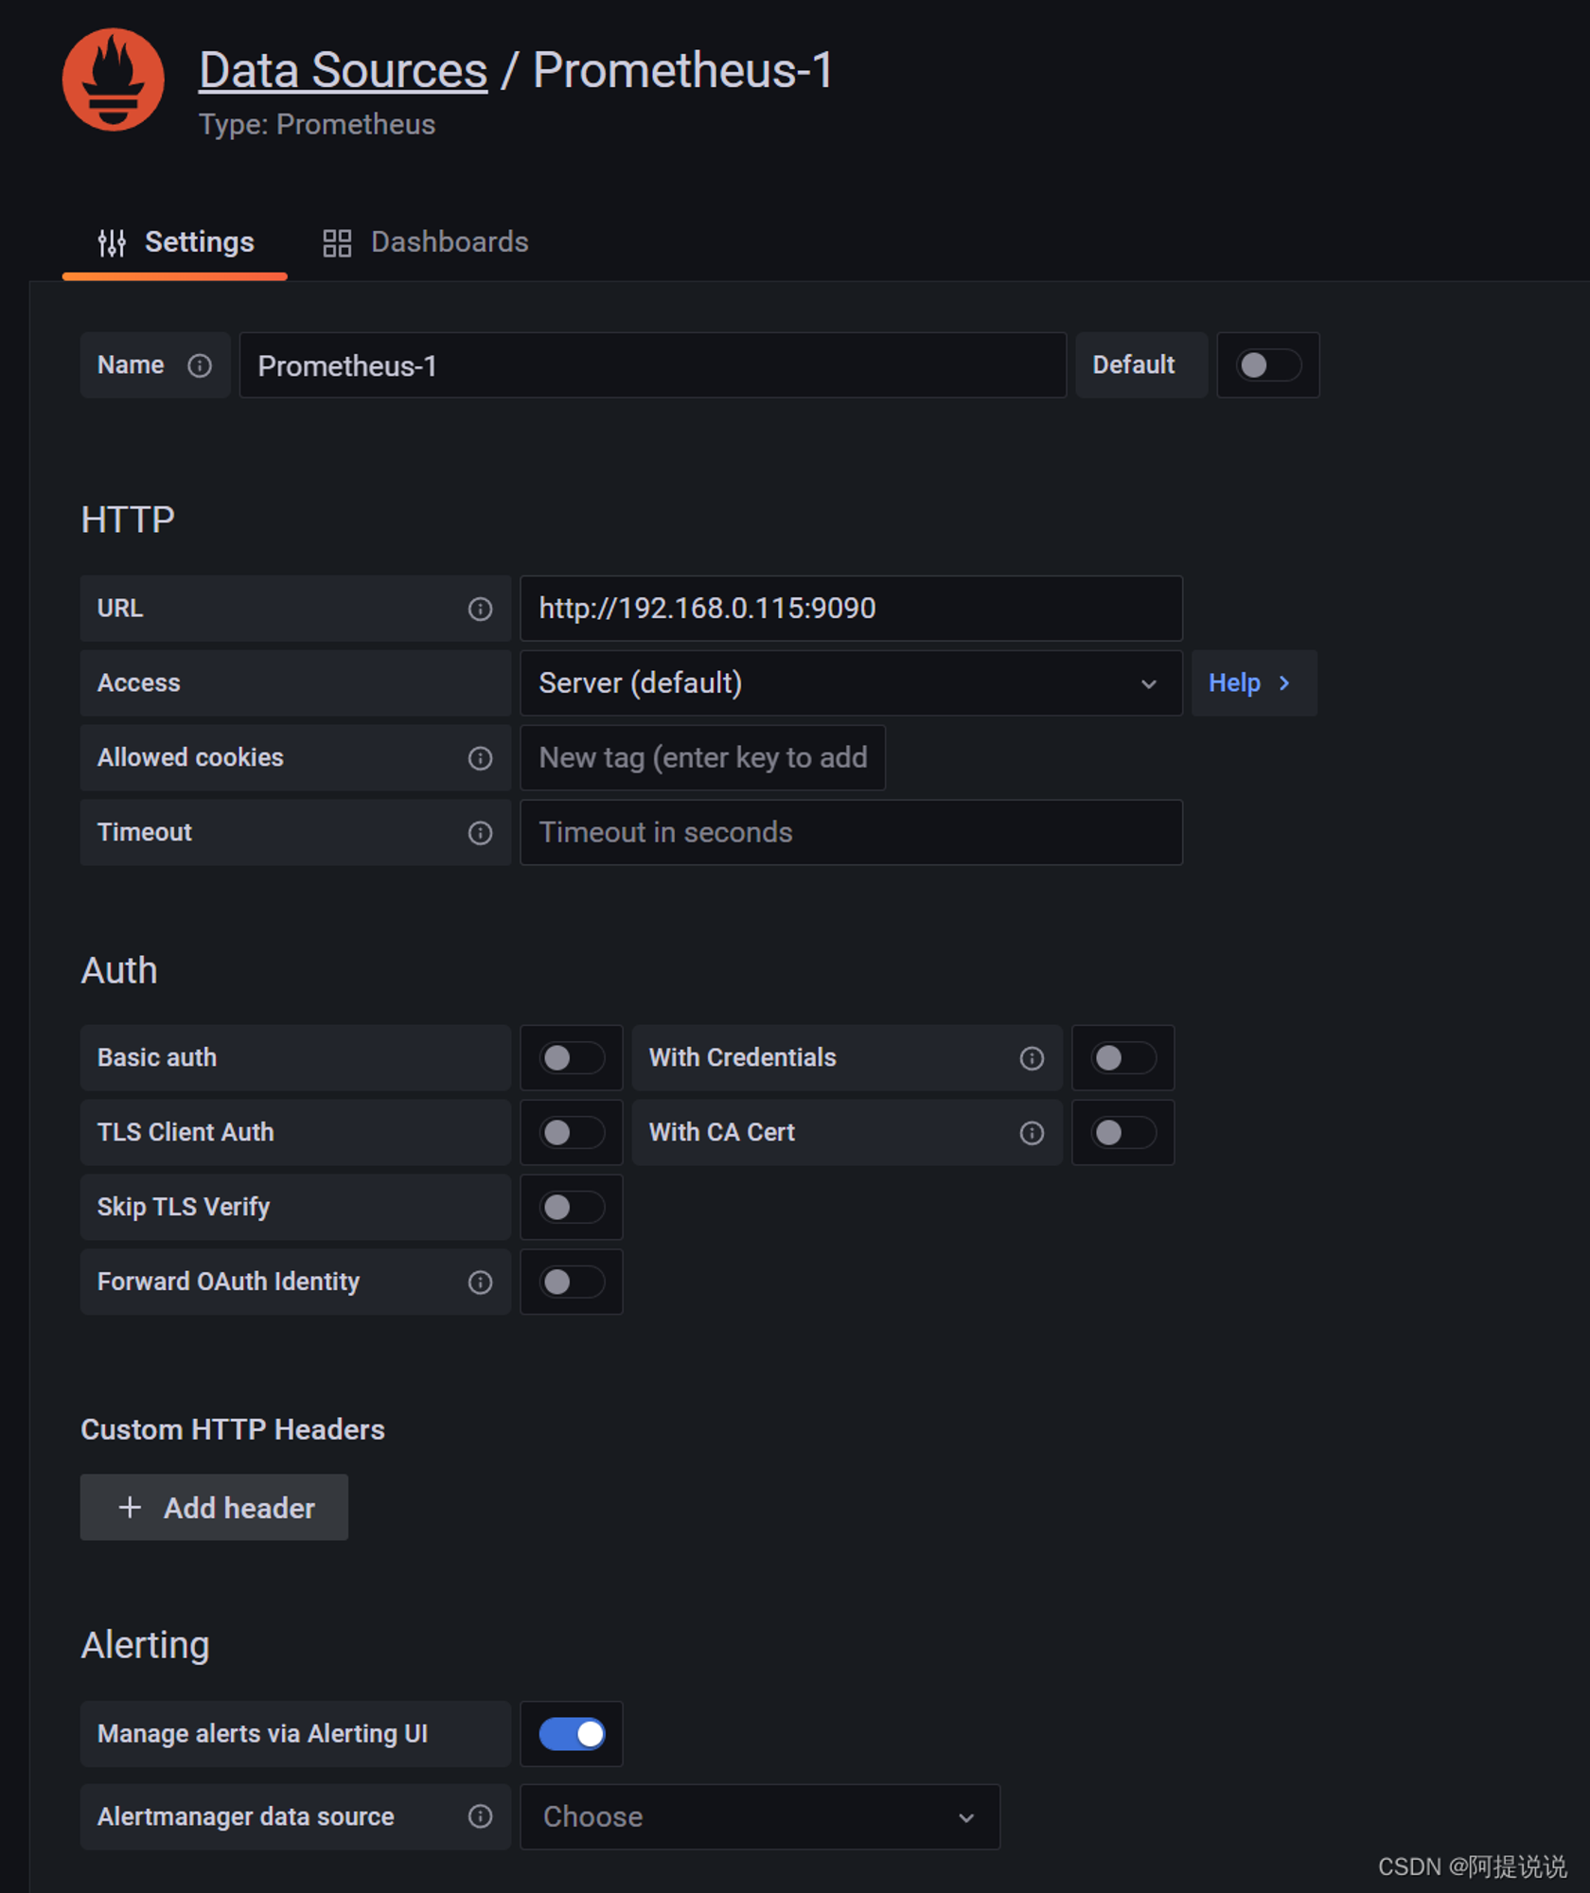The image size is (1590, 1893).
Task: Click the HTTP section heading
Action: (128, 520)
